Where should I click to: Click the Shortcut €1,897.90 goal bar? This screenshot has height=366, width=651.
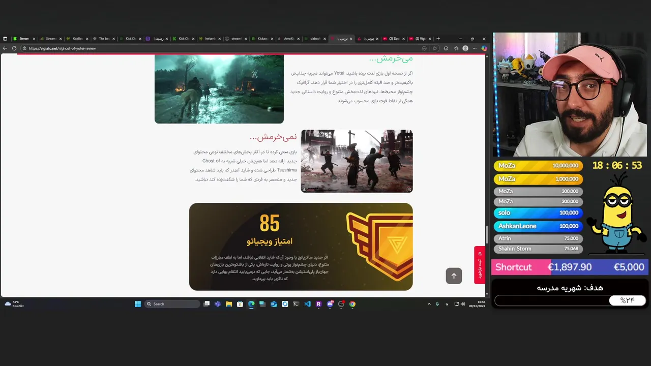click(570, 267)
